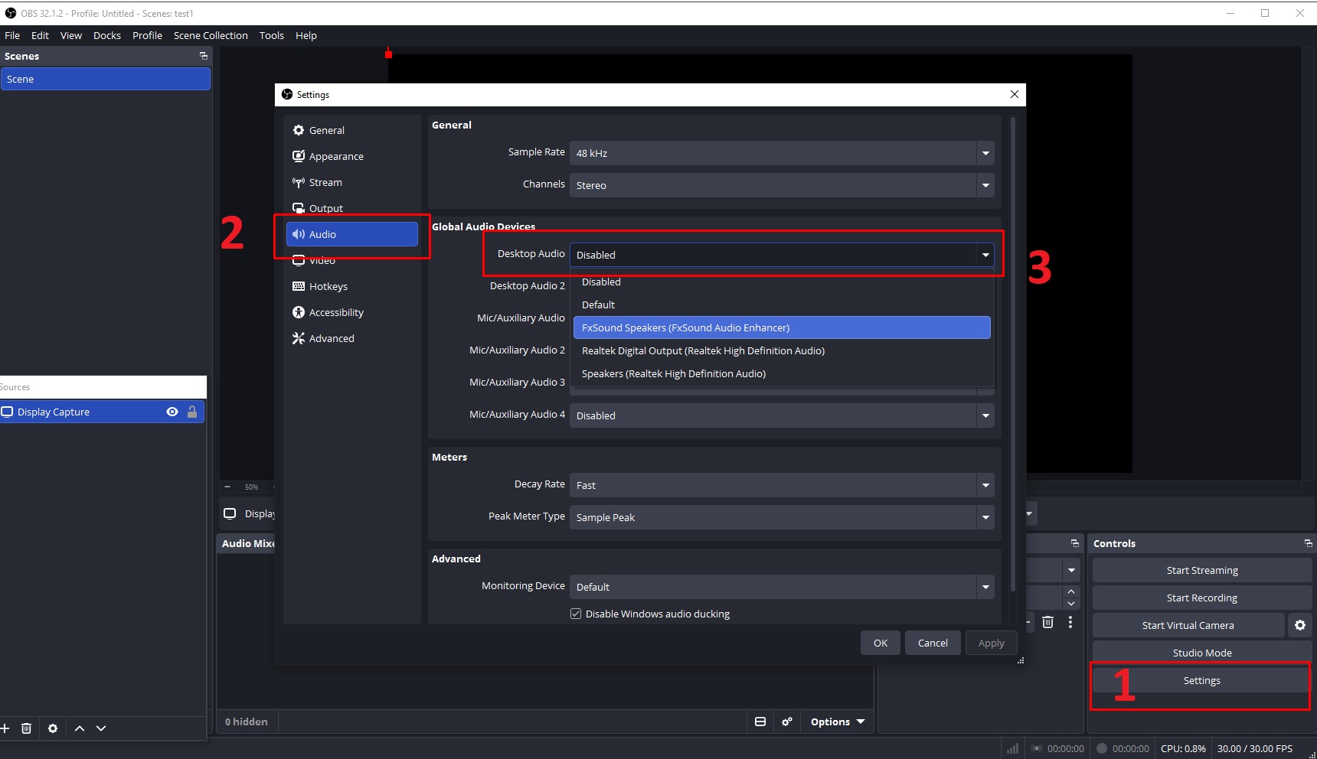Open advanced audio properties gears icon

[786, 722]
